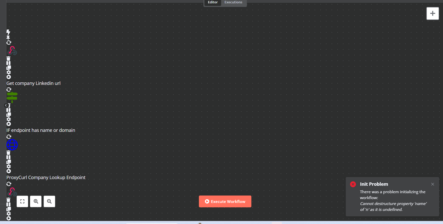Click the red error icon in Init Problem
443x224 pixels.
pos(353,184)
